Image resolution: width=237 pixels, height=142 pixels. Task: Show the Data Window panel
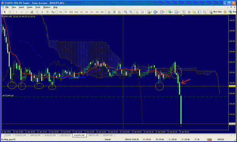point(189,12)
